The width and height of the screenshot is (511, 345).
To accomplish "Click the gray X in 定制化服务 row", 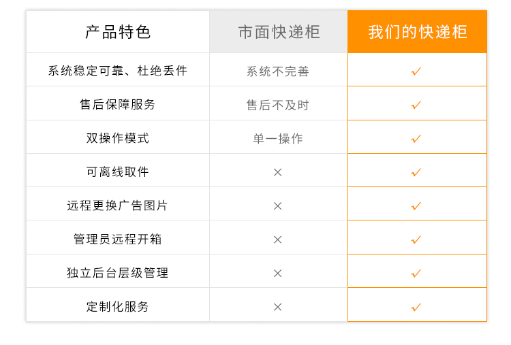I will point(278,307).
